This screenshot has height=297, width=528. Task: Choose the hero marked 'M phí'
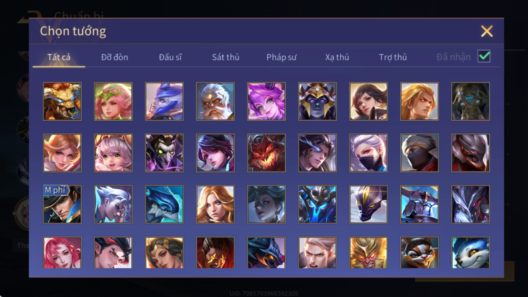tap(62, 205)
